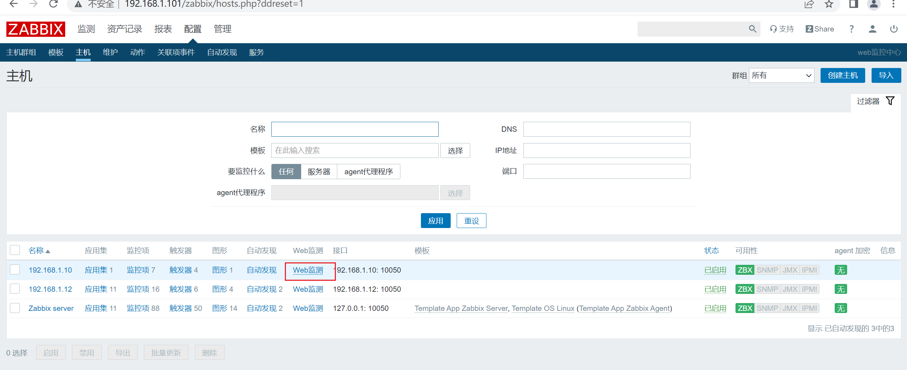This screenshot has width=907, height=370.
Task: Open Zabbix Share link
Action: point(820,29)
